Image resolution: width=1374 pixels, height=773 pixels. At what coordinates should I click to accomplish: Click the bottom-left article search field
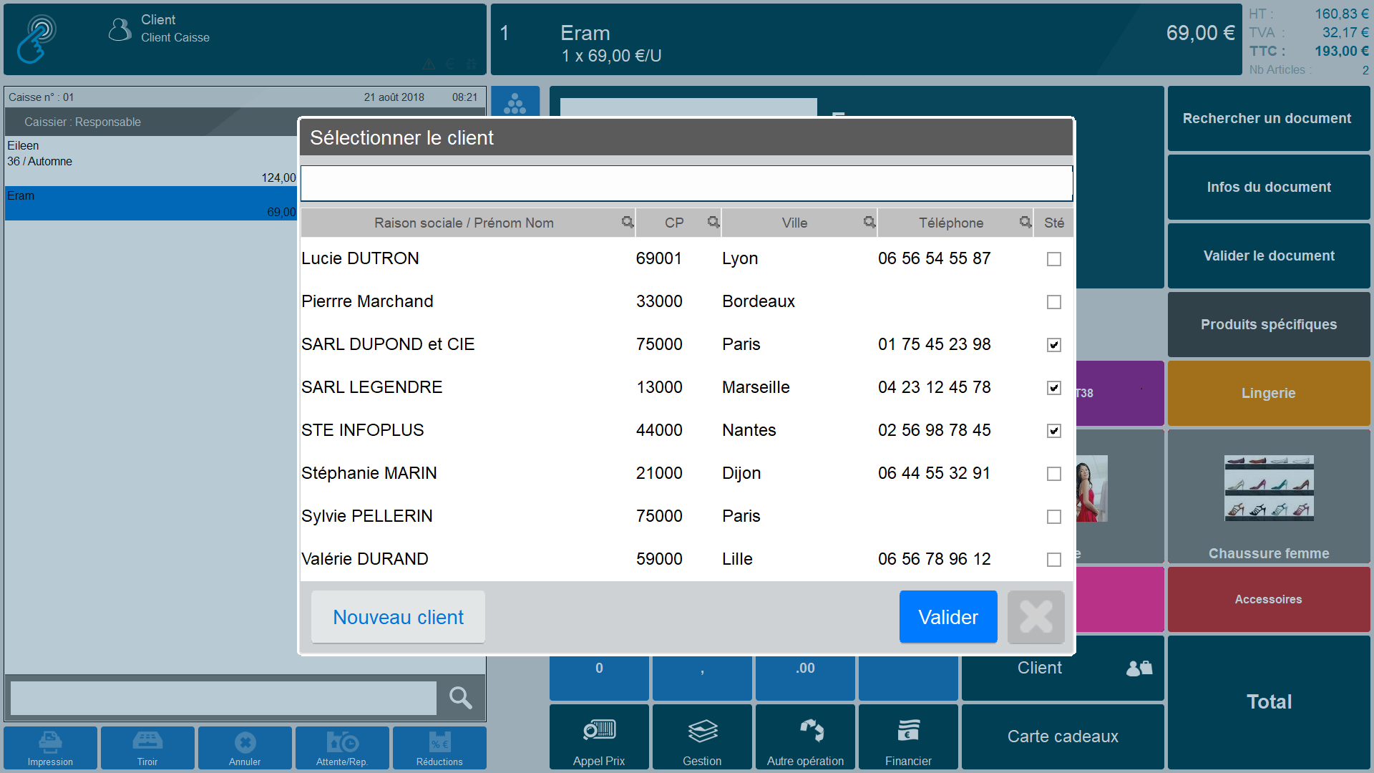tap(223, 698)
